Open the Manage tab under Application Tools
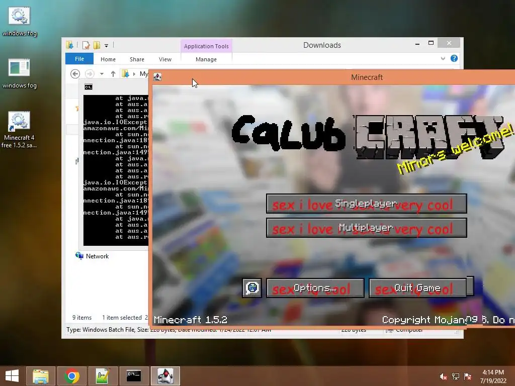Screen dimensions: 515x386 pos(206,59)
